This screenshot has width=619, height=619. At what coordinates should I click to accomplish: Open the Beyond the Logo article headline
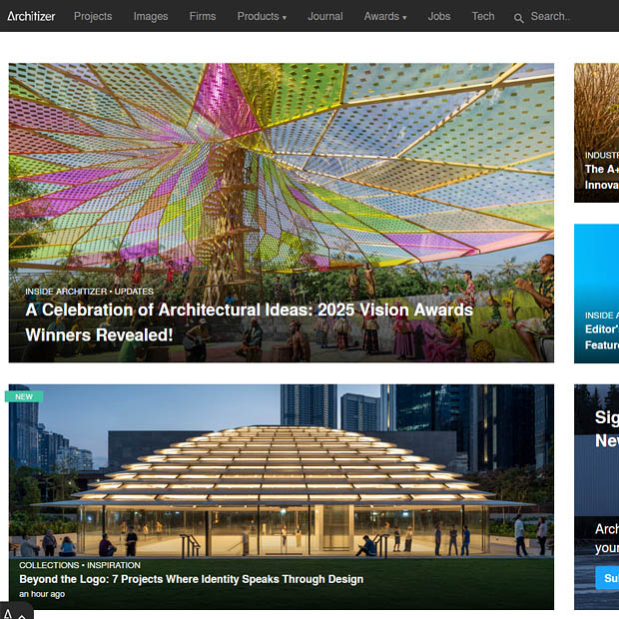[x=191, y=579]
